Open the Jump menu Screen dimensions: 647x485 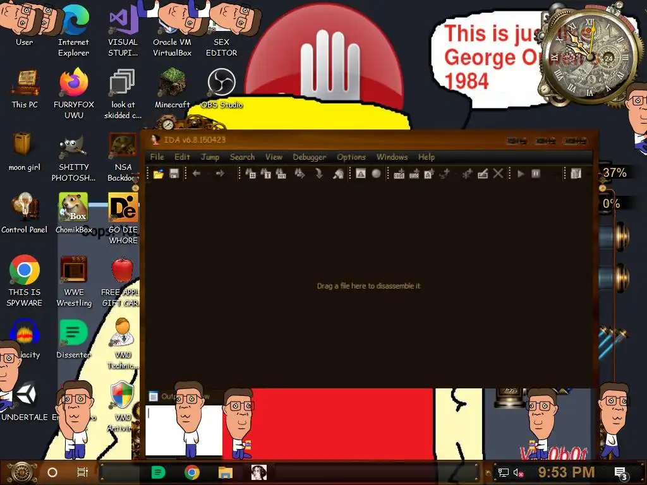[210, 157]
